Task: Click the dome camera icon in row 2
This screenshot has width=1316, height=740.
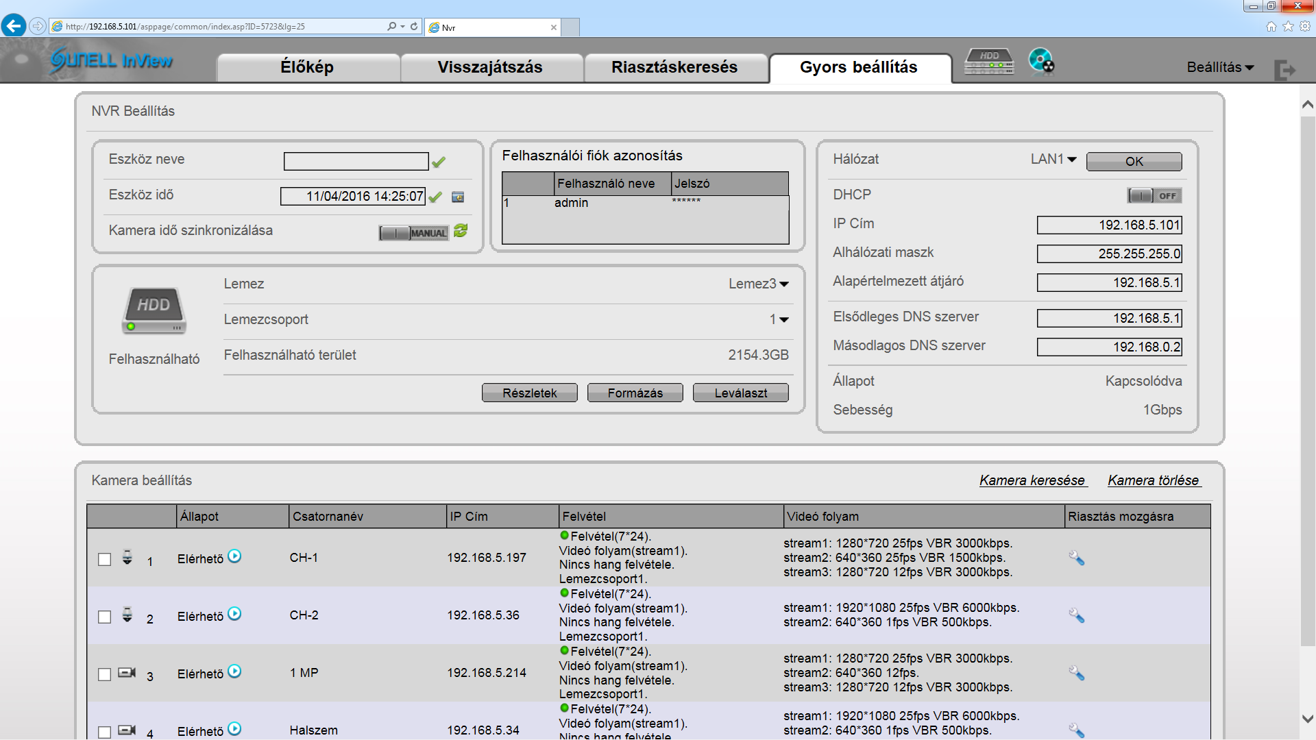Action: tap(127, 615)
